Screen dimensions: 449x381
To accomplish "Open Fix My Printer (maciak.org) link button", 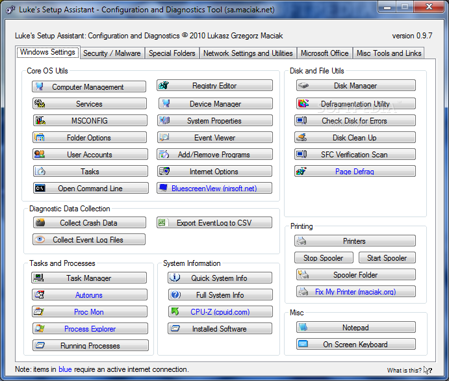I will point(356,291).
